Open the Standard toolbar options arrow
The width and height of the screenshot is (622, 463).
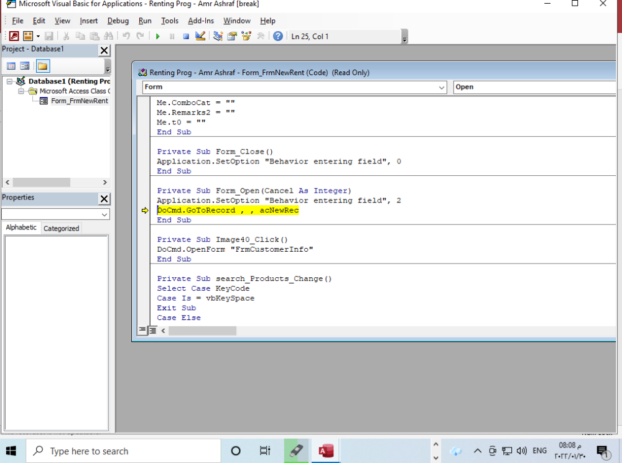click(405, 37)
